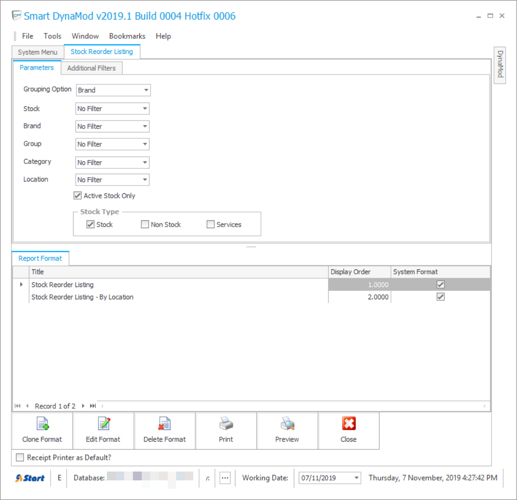Click the Delete Format icon
The image size is (517, 500).
pyautogui.click(x=164, y=424)
